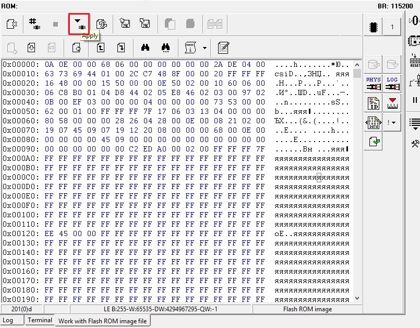420x328 pixels.
Task: Click the binary DATA page icon button
Action: [374, 123]
